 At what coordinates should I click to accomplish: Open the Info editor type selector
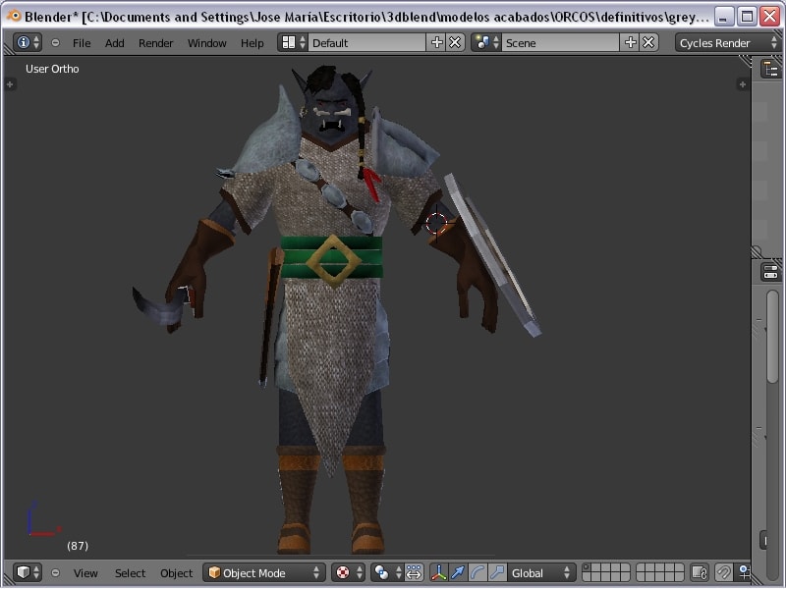coord(28,42)
